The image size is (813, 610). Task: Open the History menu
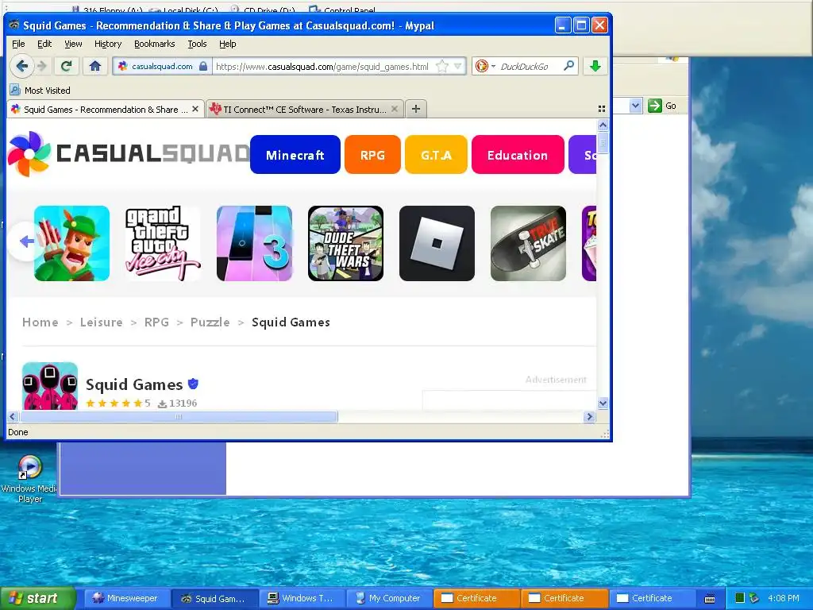click(108, 44)
